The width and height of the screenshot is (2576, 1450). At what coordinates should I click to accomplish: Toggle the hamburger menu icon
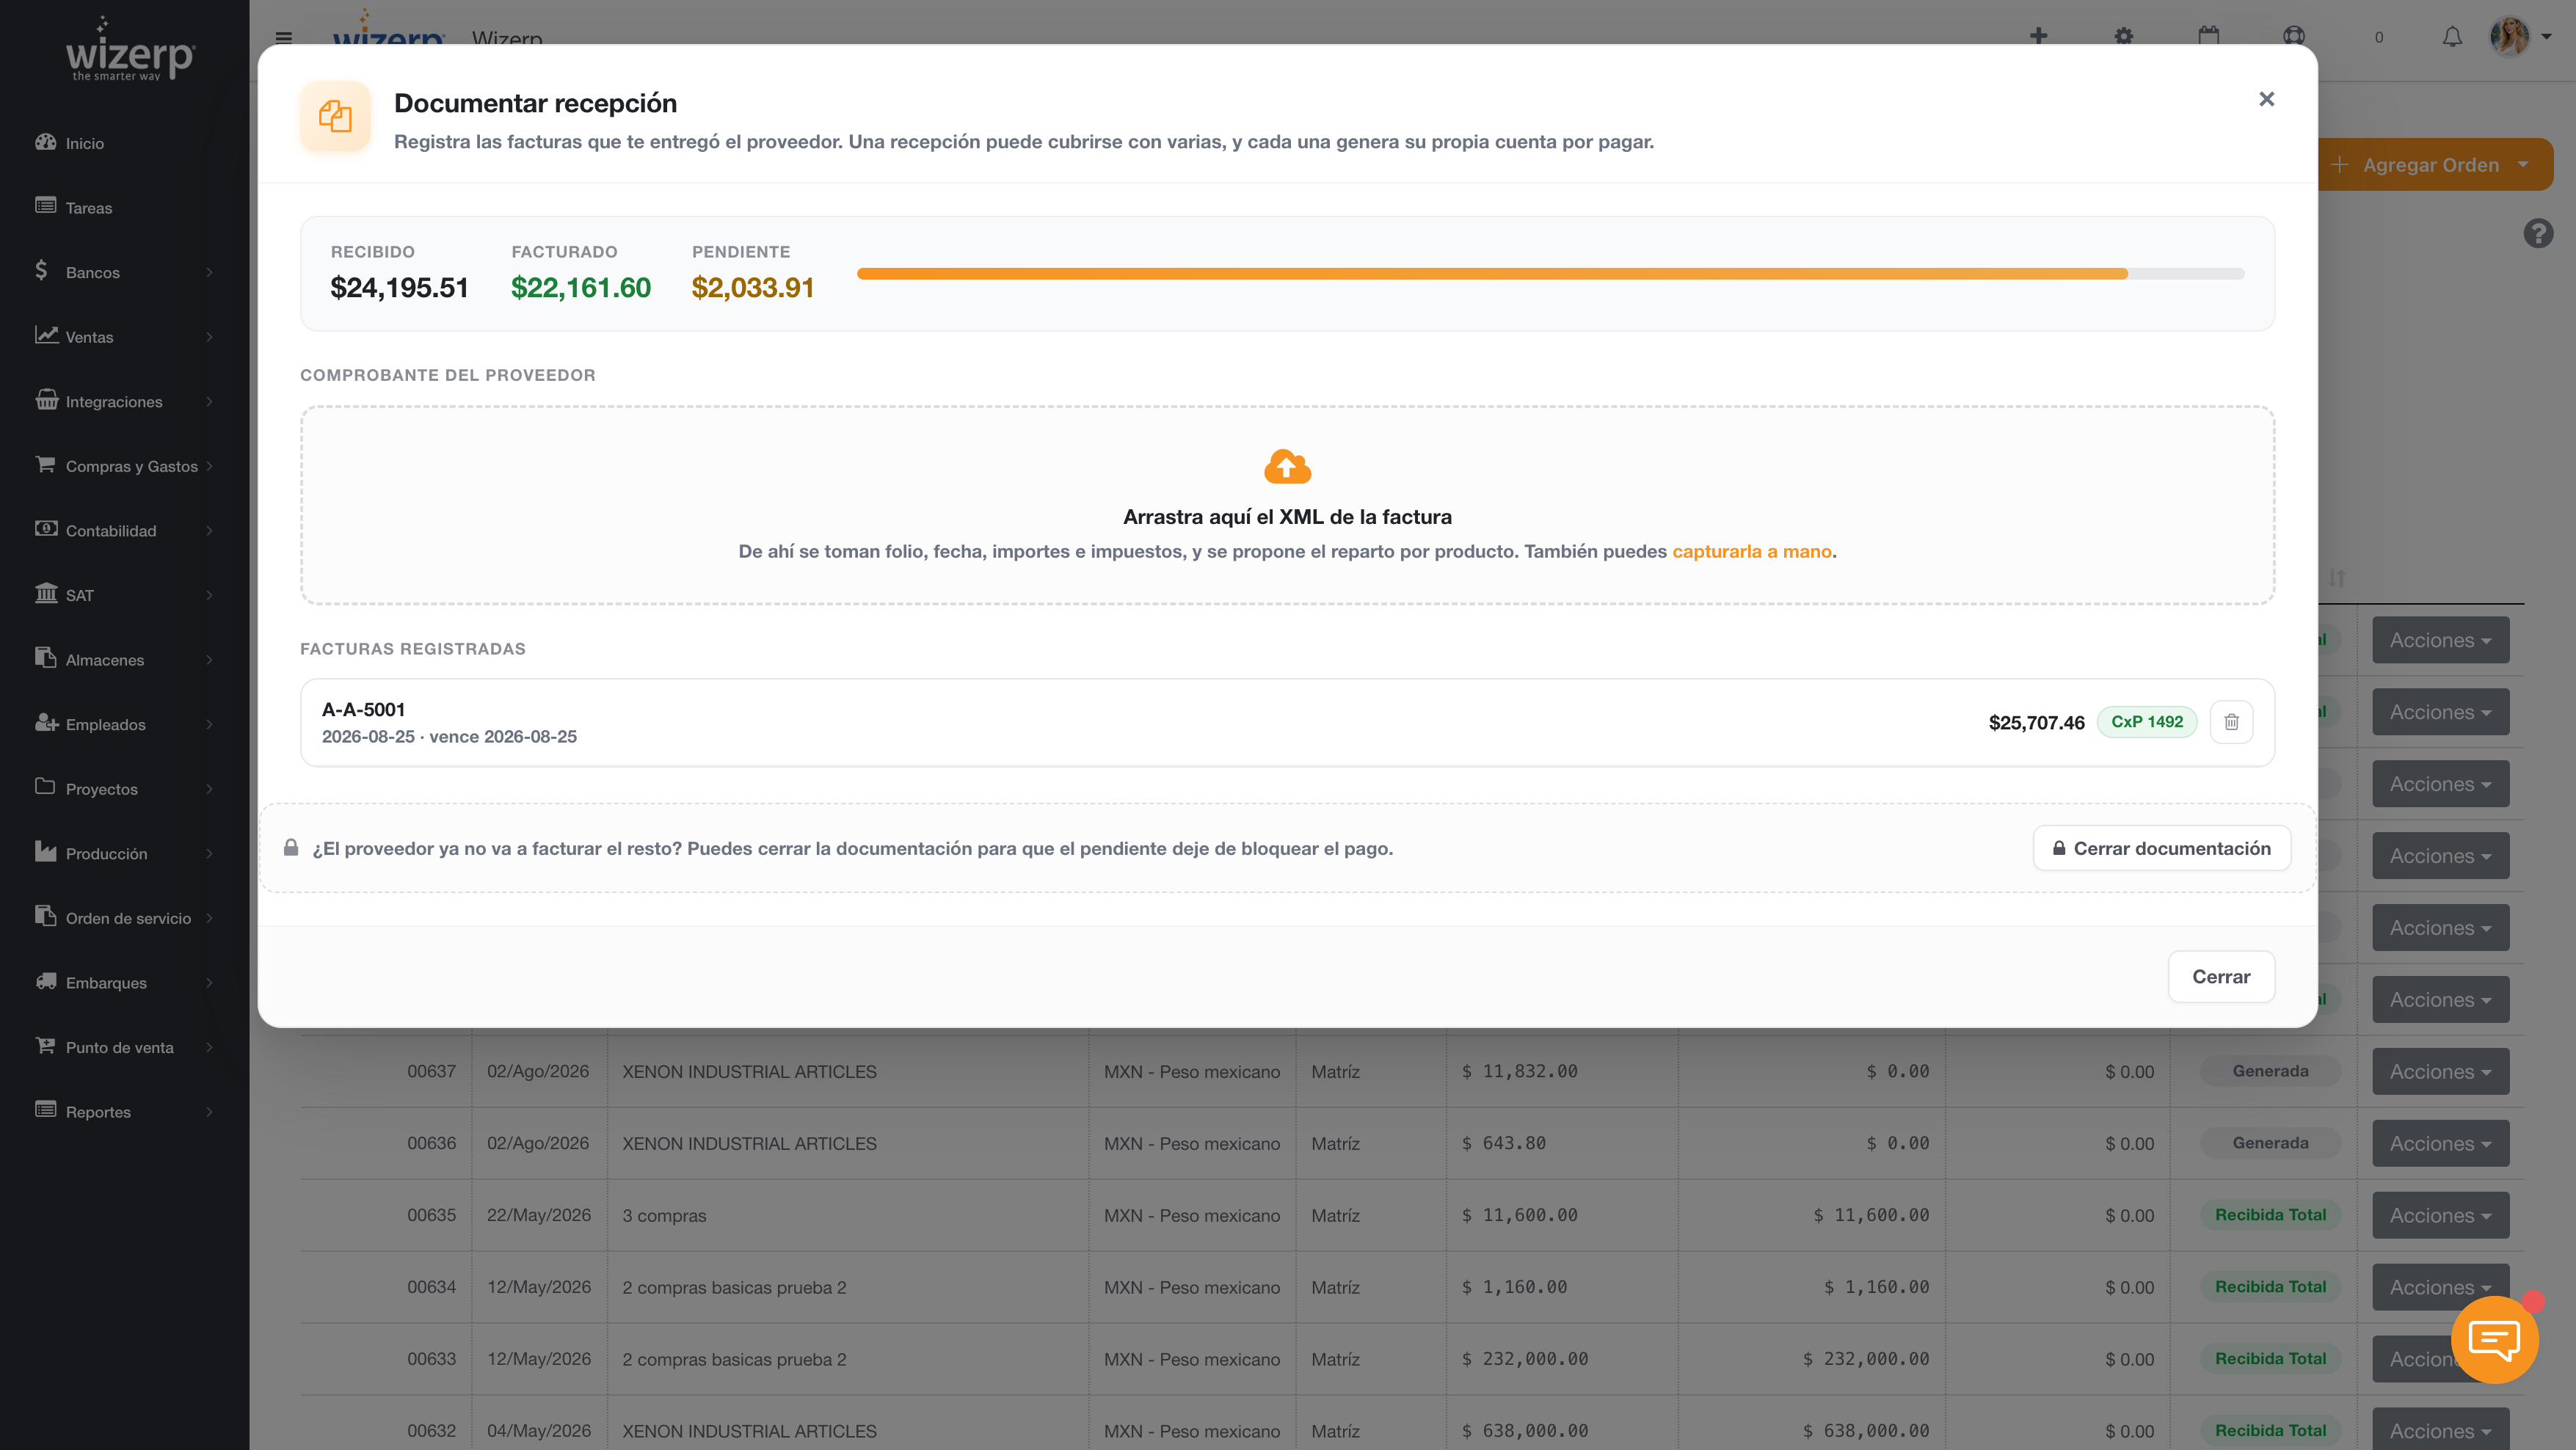[x=284, y=38]
